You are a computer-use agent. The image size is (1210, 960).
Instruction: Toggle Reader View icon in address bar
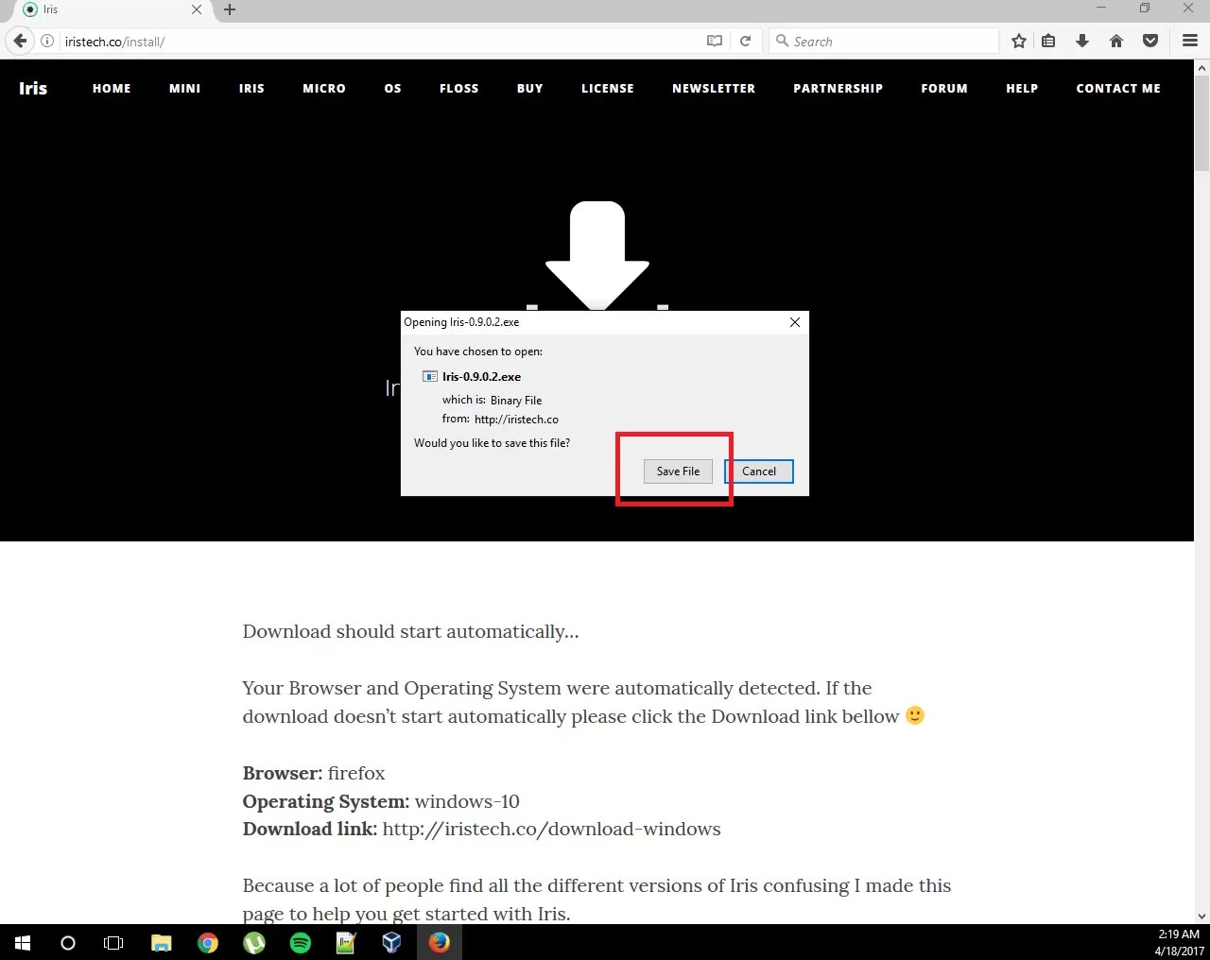coord(715,42)
